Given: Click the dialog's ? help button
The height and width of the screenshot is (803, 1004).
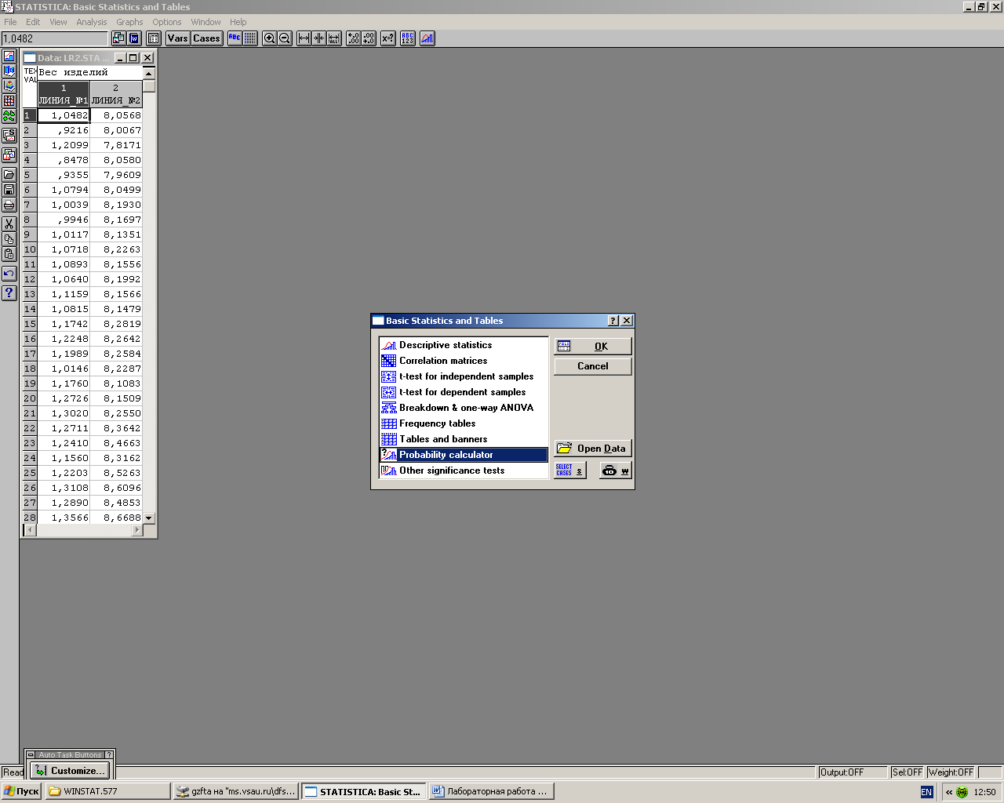Looking at the screenshot, I should point(613,321).
